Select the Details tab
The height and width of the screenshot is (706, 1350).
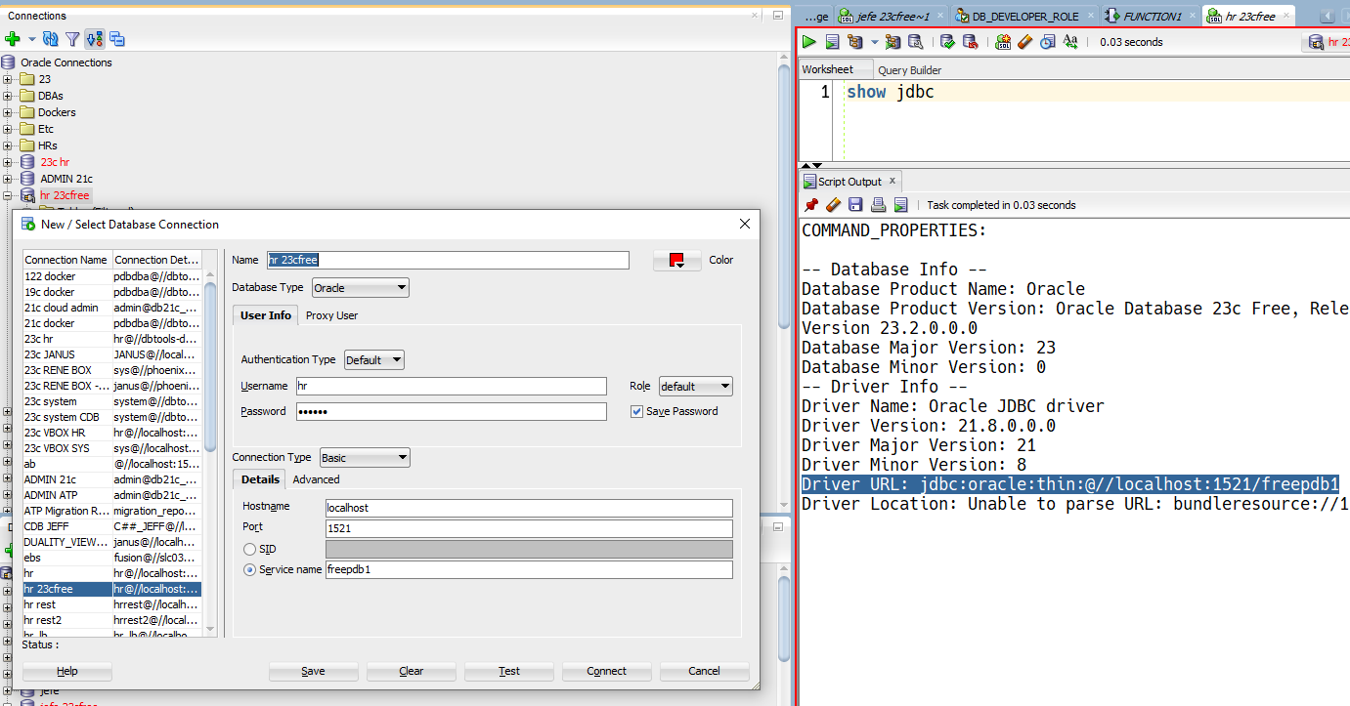[260, 479]
